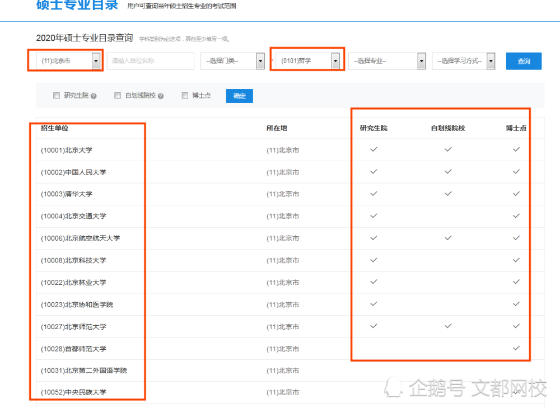Open the 选择门类 dropdown
Viewport: 560px width, 408px height.
232,61
